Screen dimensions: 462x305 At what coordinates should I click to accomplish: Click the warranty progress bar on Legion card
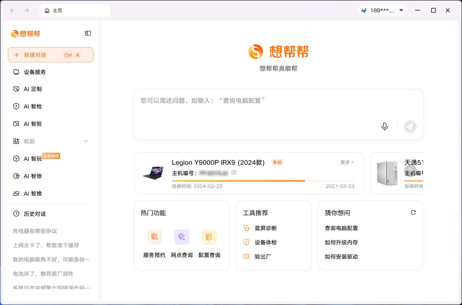pyautogui.click(x=263, y=181)
